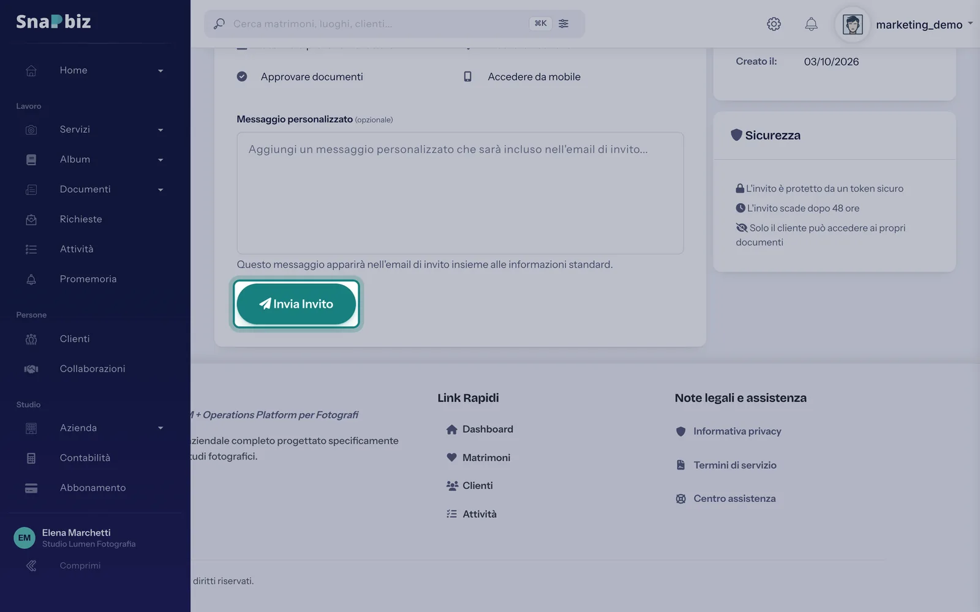Open Promemoria in the sidebar

[x=88, y=279]
